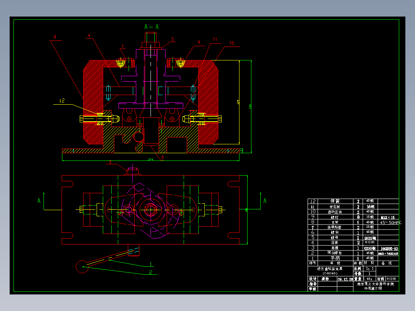Viewport: 415px width, 311px height.
Task: Select red callout number 10 in the section view
Action: tap(232, 43)
